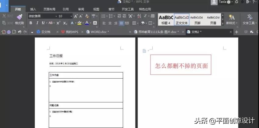Click the highlight color swatch
Viewport: 259px width, 128px height.
click(x=80, y=23)
